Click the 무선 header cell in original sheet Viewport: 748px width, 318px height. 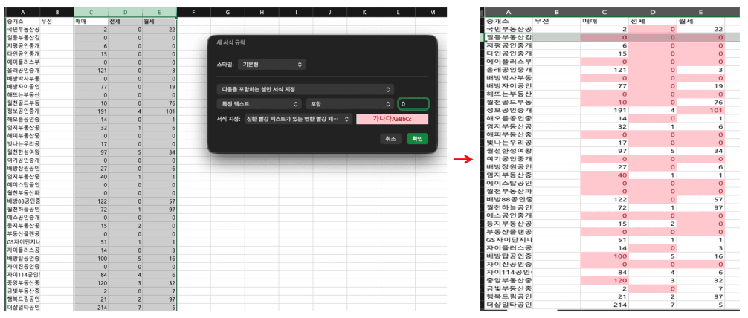pyautogui.click(x=57, y=21)
